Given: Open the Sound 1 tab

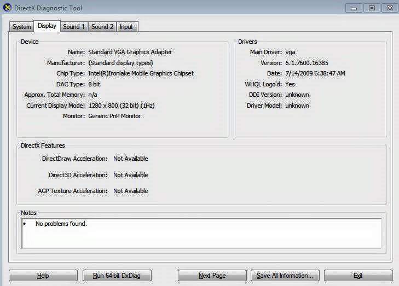Looking at the screenshot, I should pyautogui.click(x=73, y=27).
